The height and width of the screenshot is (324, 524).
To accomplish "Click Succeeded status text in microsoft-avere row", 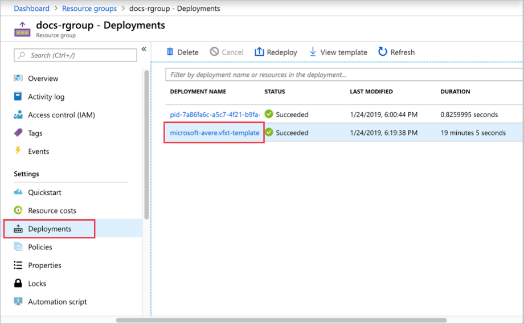I will (x=292, y=133).
